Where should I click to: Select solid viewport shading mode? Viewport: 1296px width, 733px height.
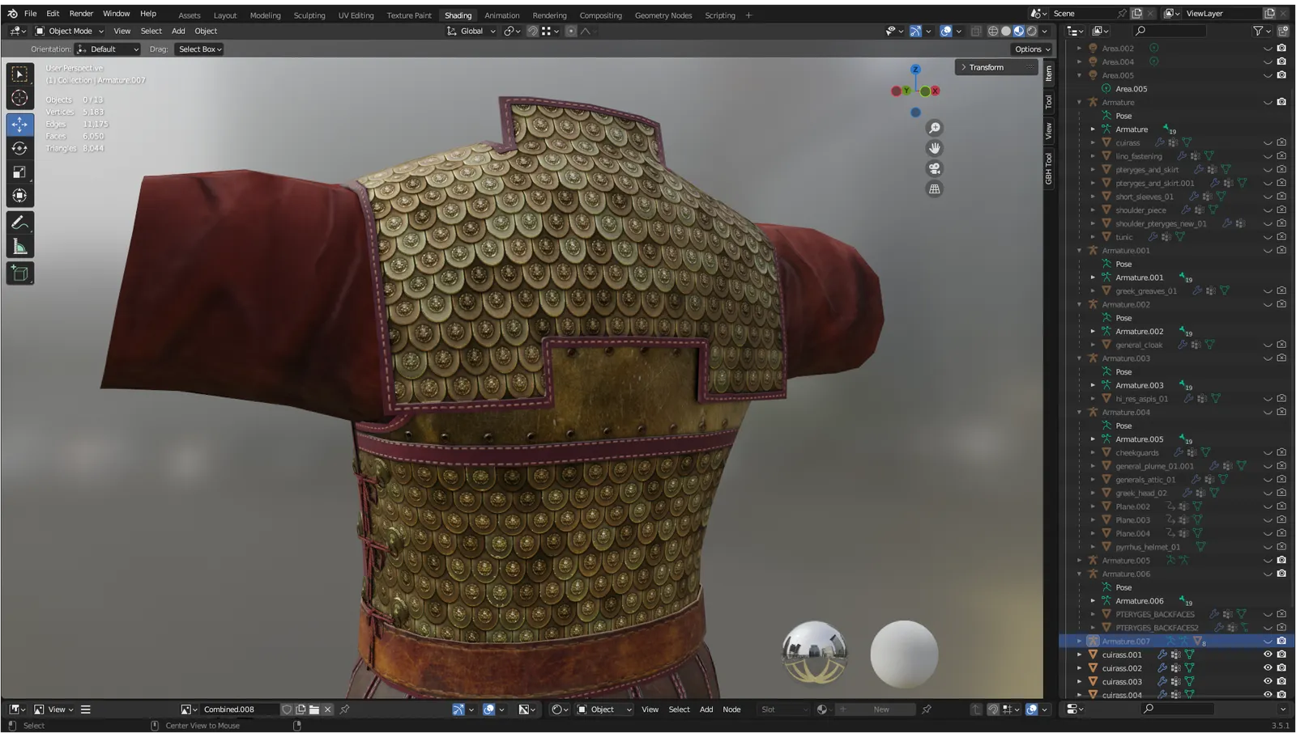click(1006, 31)
